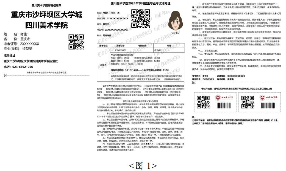Click the QR code beside the 身份证号 field

(141, 19)
